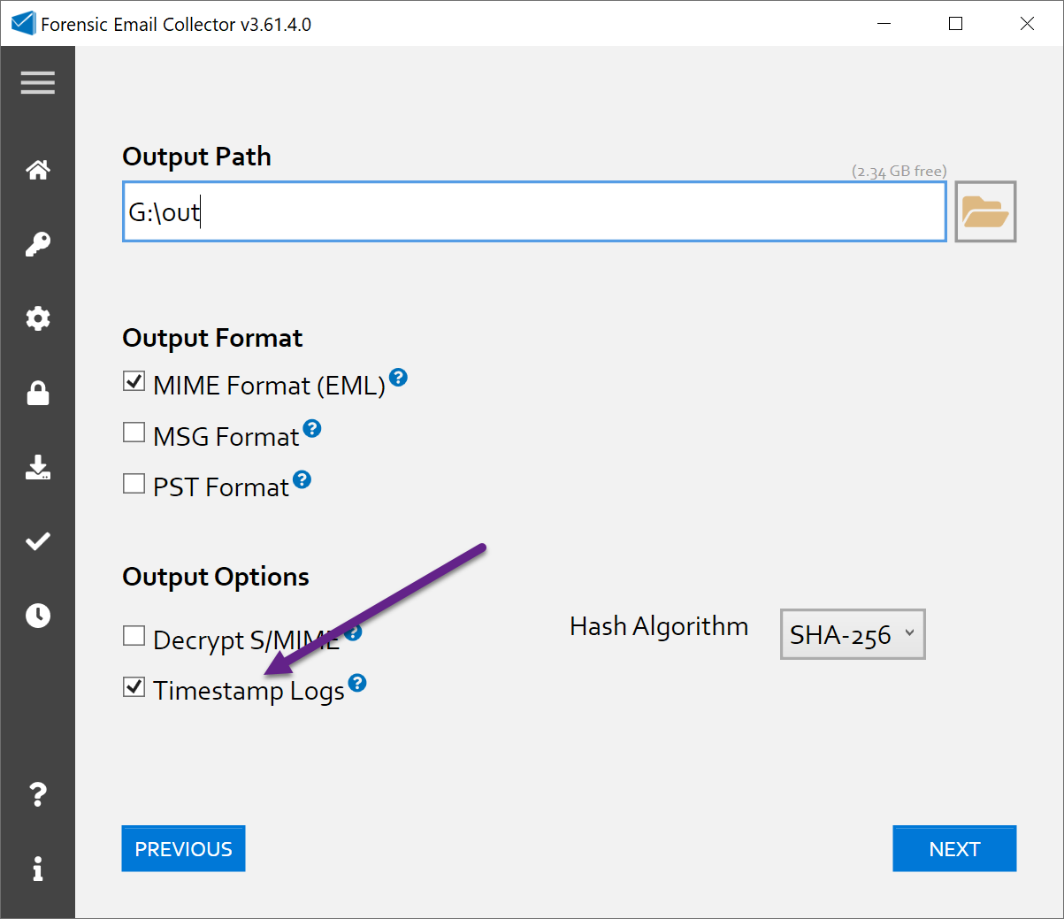
Task: Browse for output folder with folder icon
Action: 985,212
